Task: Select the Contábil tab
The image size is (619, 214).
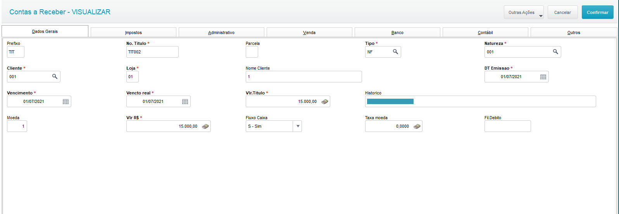Action: pyautogui.click(x=485, y=33)
